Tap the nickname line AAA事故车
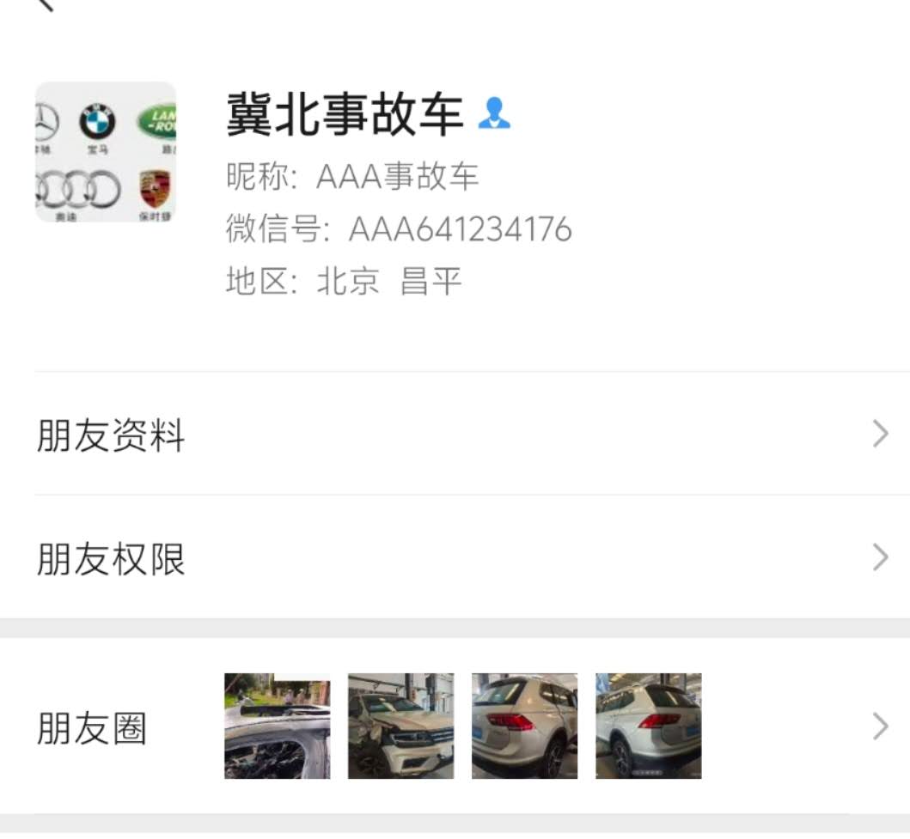Viewport: 910px width, 839px height. pos(398,176)
